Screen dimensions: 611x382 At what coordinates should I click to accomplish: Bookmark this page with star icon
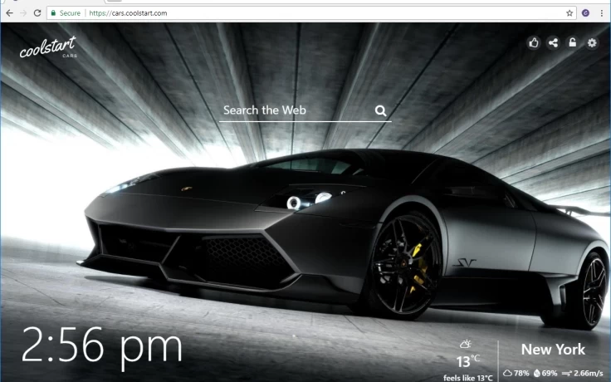coord(569,13)
